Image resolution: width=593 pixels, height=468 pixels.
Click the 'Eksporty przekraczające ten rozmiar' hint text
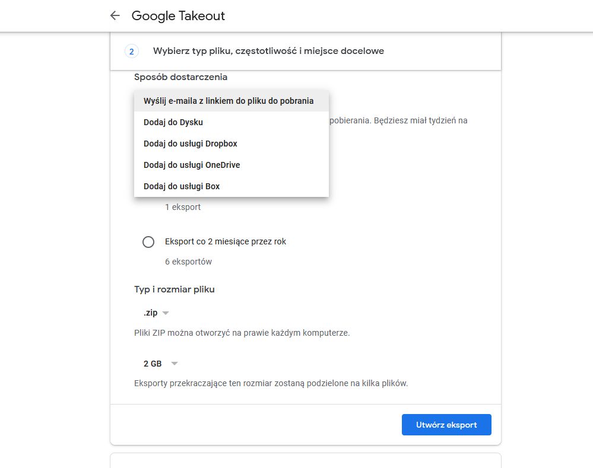271,383
